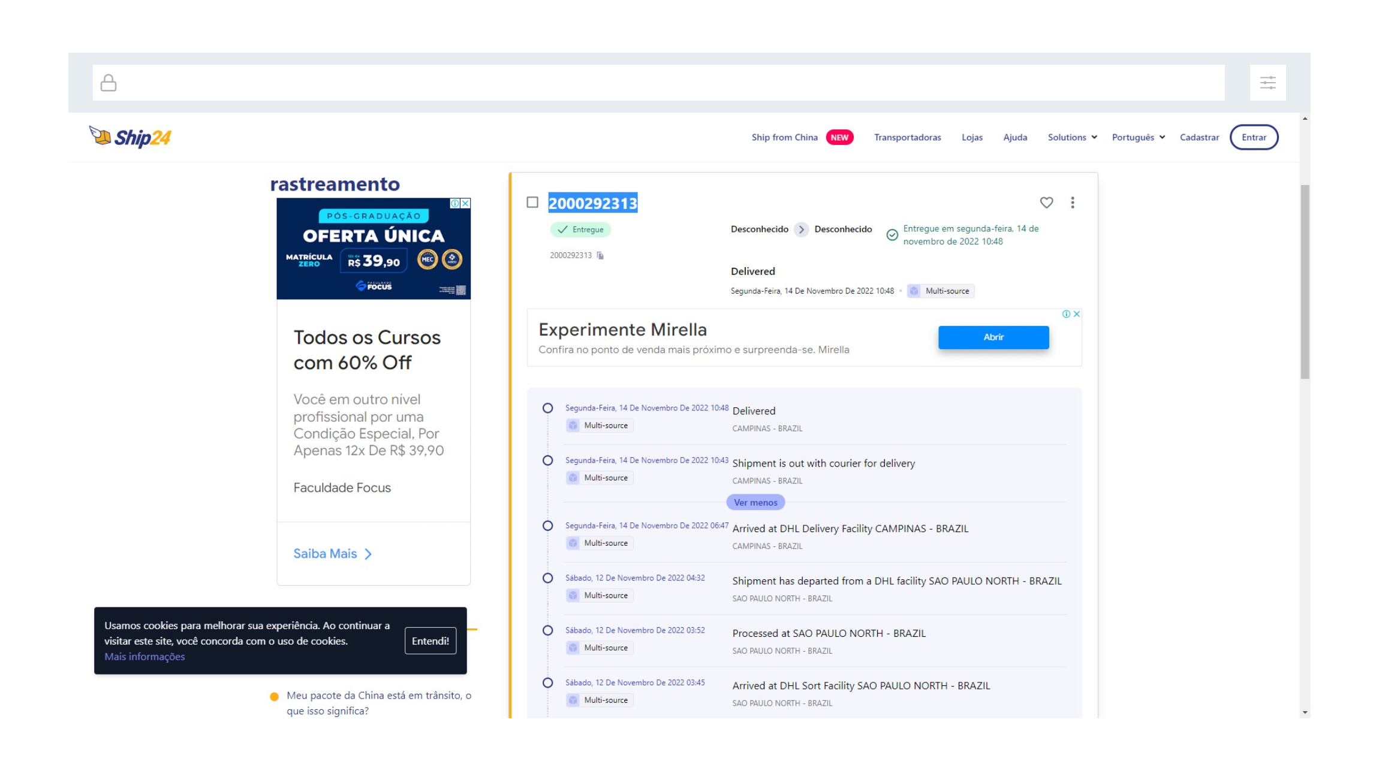
Task: Select the tracking 2000292313 checkbox
Action: [x=532, y=202]
